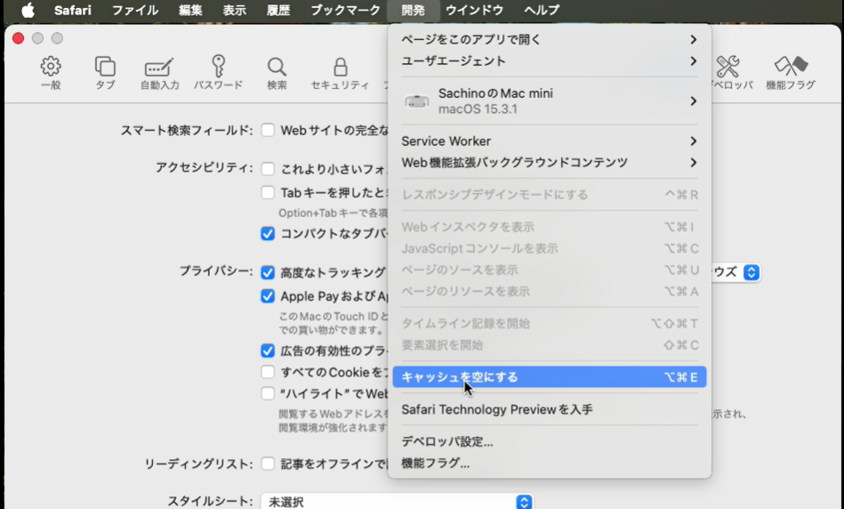Choose 機能フラグ... in the 開発 menu
The image size is (844, 509).
435,464
